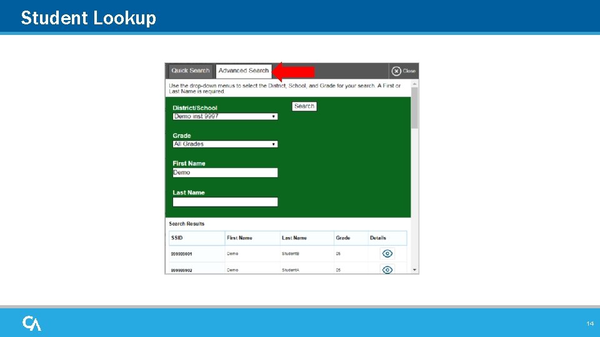Click the Search button

[304, 106]
